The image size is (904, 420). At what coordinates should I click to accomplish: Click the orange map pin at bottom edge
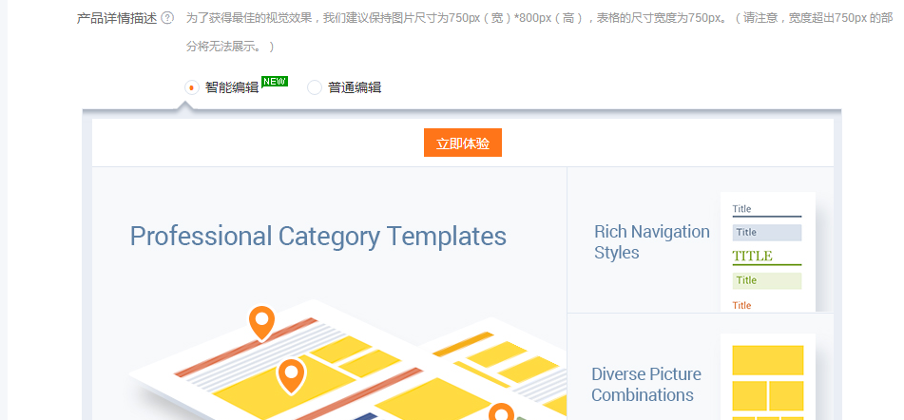pos(501,413)
